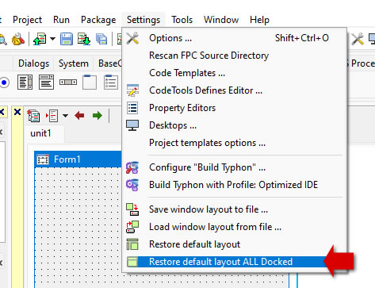Click the wrench-screwdriver icon right of the menu
The image size is (375, 288).
tap(358, 39)
